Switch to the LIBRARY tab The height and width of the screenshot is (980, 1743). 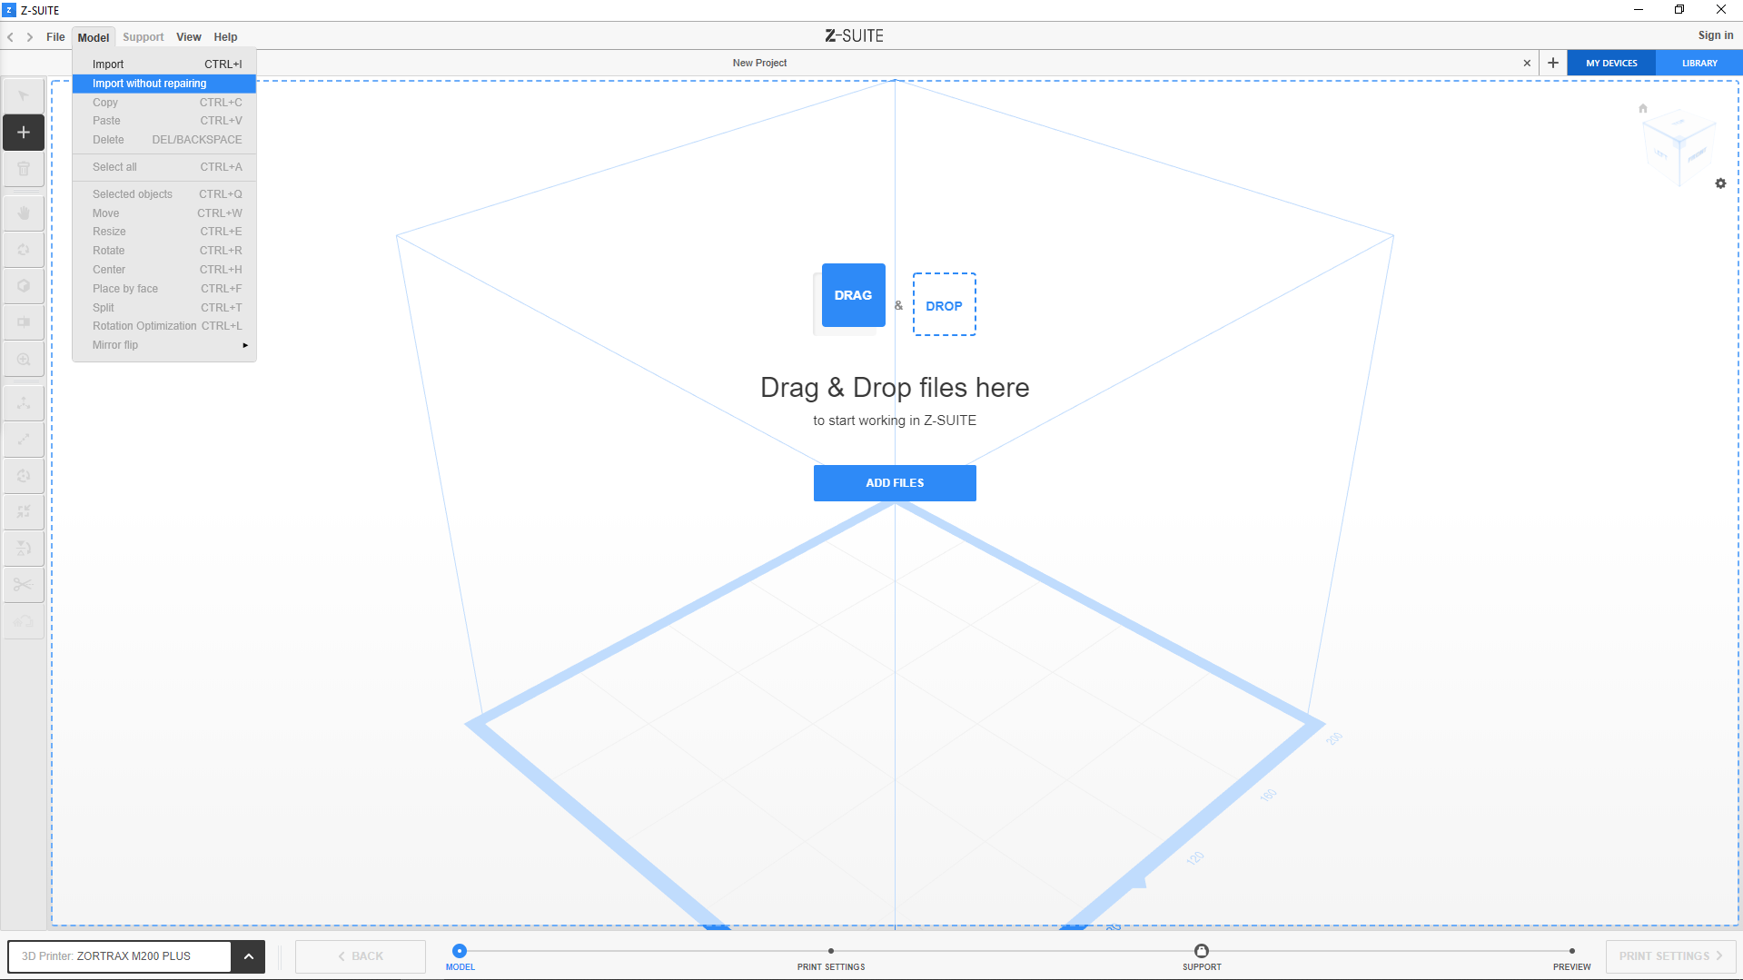point(1698,63)
